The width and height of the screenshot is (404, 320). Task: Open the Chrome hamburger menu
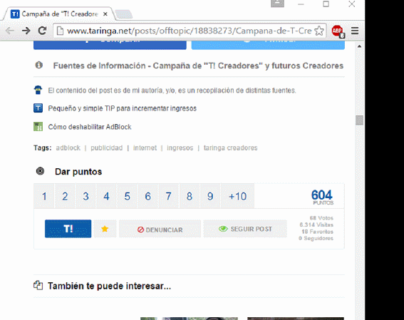[355, 31]
